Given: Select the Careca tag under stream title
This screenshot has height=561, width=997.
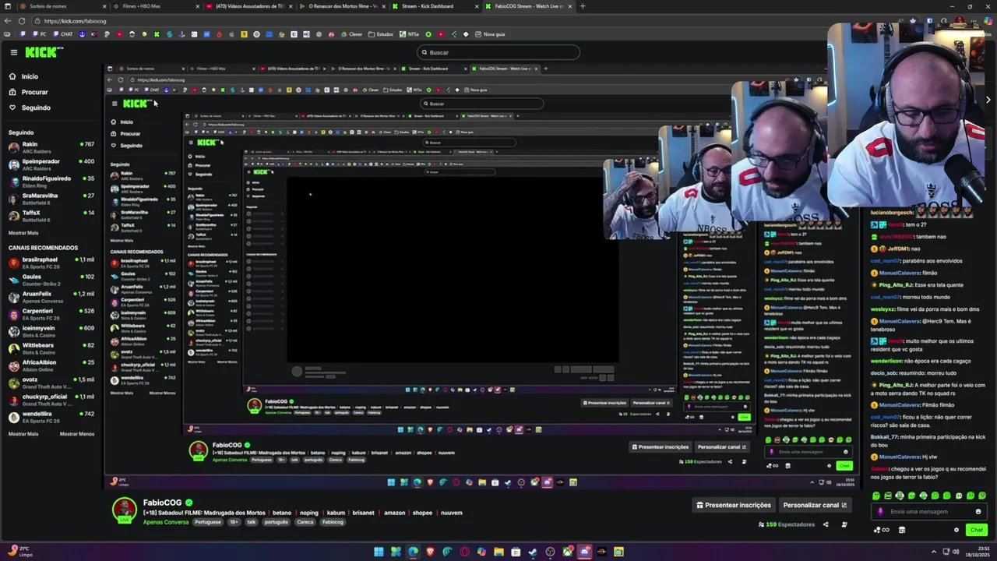Looking at the screenshot, I should pyautogui.click(x=305, y=522).
